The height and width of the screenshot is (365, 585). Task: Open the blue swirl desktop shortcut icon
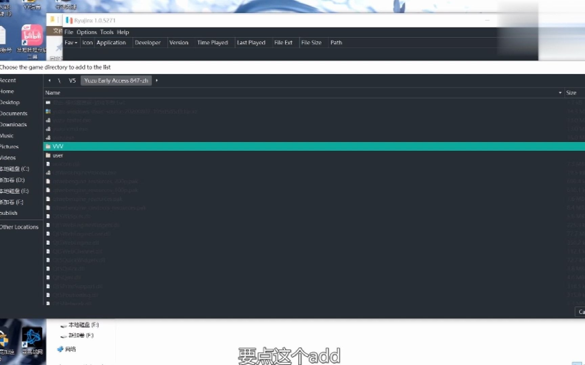tap(32, 338)
